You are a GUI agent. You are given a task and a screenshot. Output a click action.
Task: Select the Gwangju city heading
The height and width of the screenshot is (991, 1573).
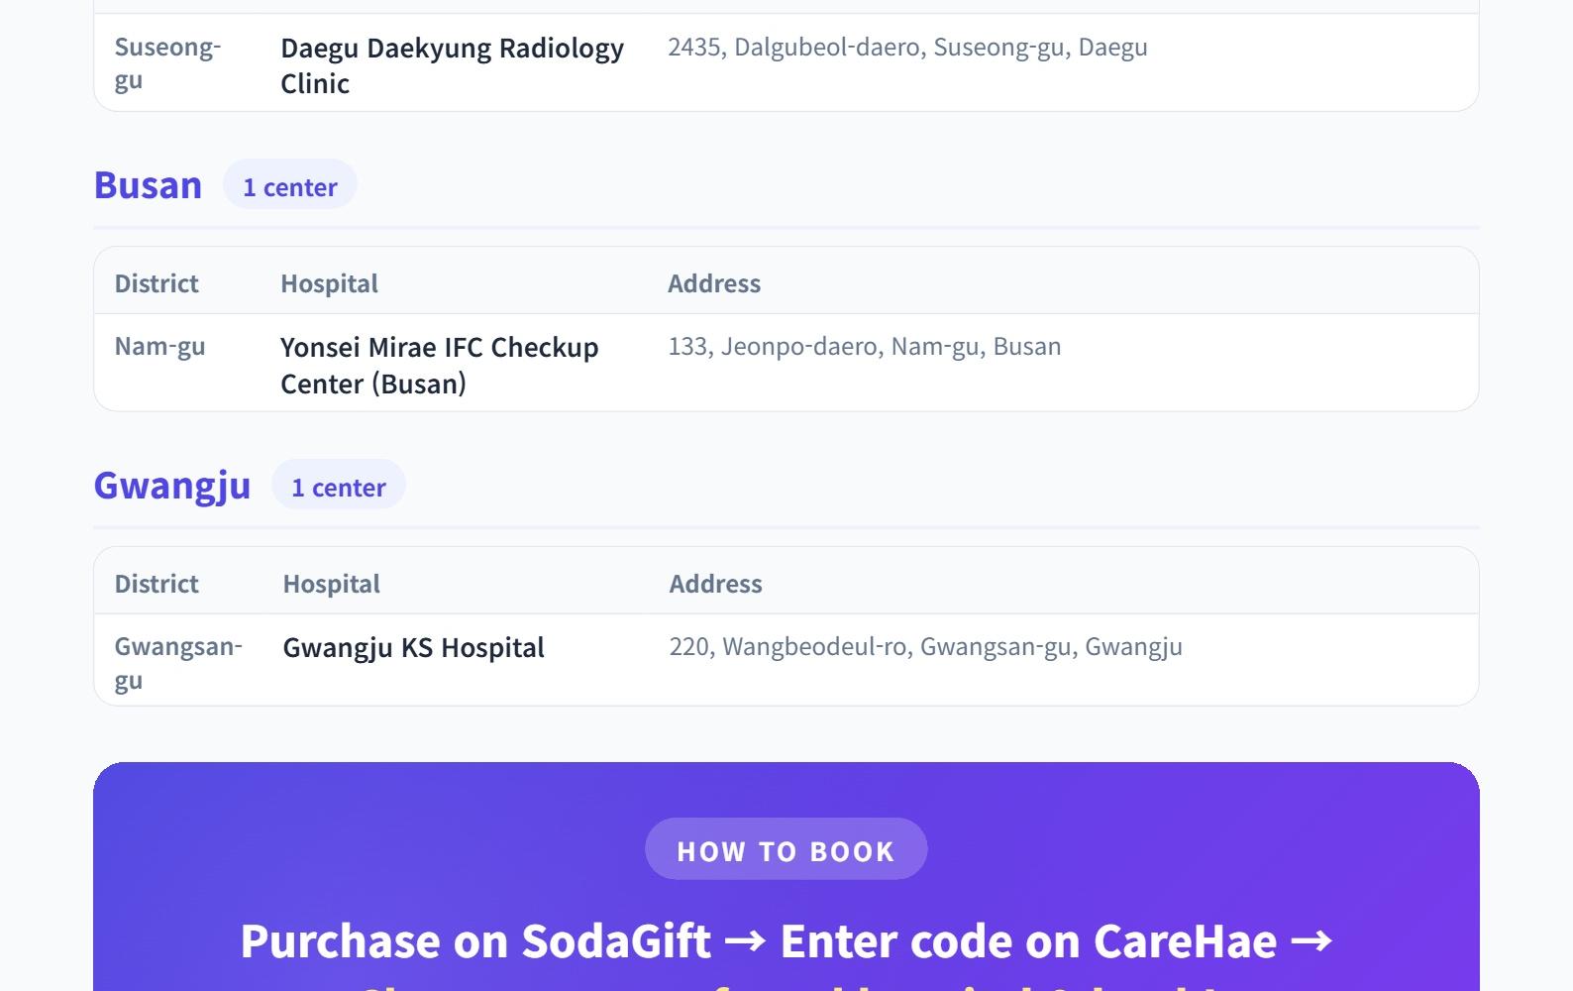pos(171,486)
